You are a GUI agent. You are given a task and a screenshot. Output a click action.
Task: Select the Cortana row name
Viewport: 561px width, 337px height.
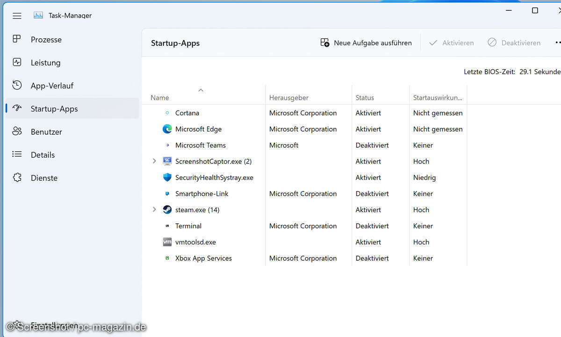coord(187,113)
